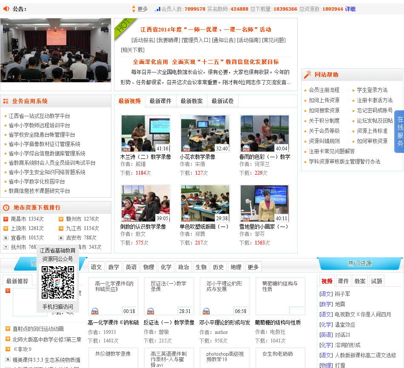Switch to the 最新试卷 tab

point(222,101)
